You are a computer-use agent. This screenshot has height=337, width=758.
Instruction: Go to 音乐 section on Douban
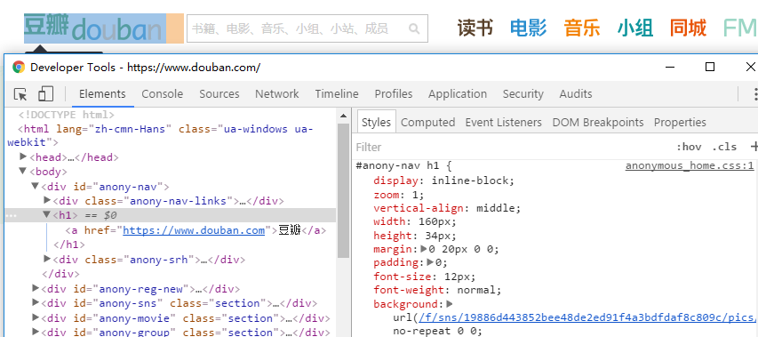tap(582, 28)
